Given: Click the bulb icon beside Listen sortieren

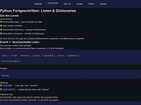Looking at the screenshot, I should pyautogui.click(x=1, y=26).
